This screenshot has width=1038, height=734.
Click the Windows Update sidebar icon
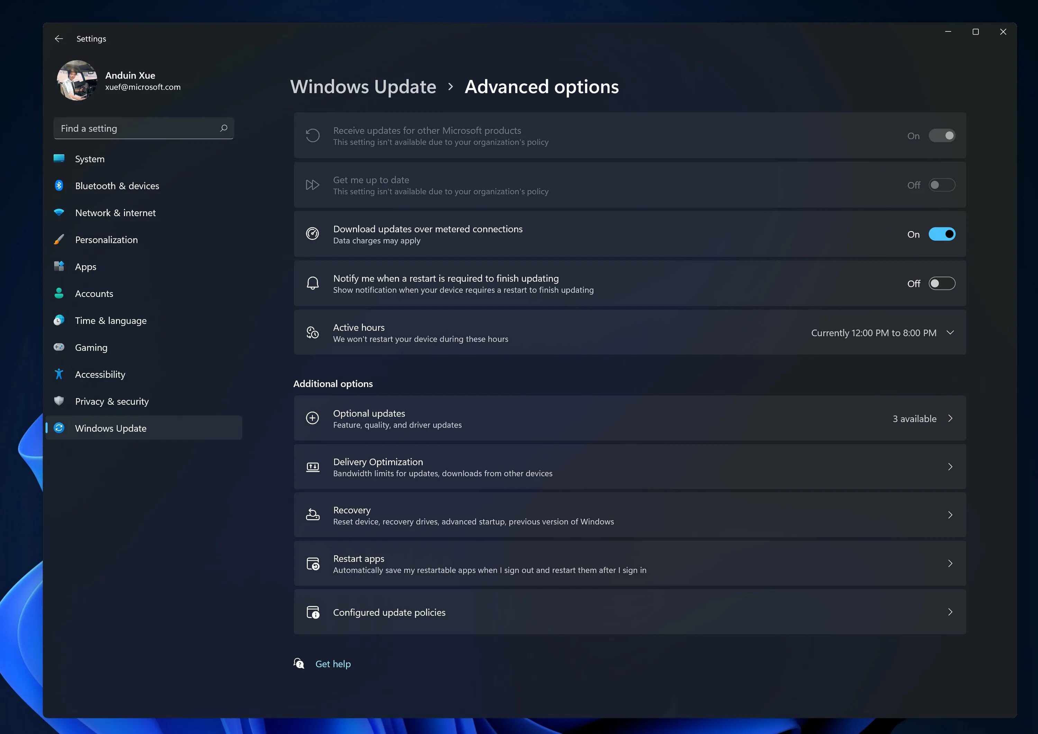60,428
